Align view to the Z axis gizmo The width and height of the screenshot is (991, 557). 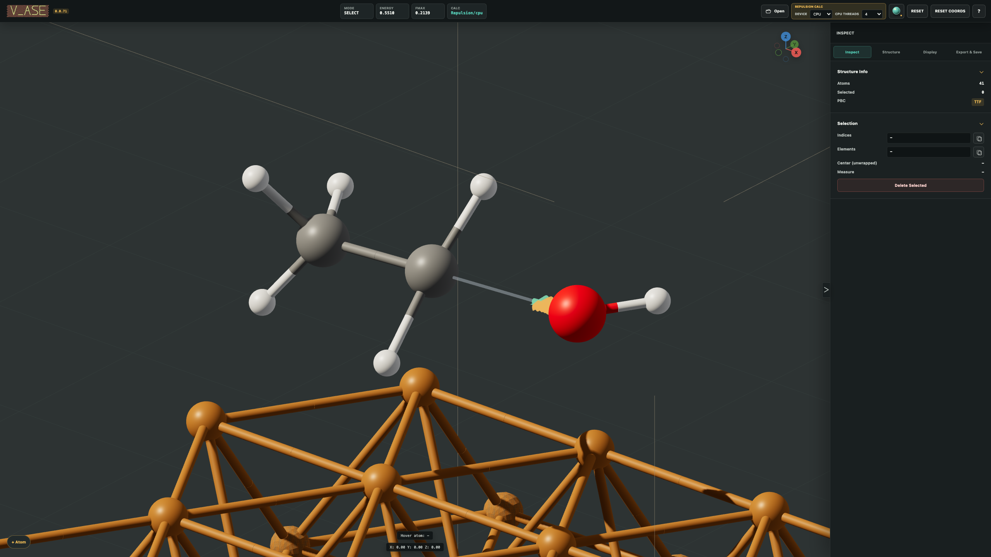click(785, 37)
